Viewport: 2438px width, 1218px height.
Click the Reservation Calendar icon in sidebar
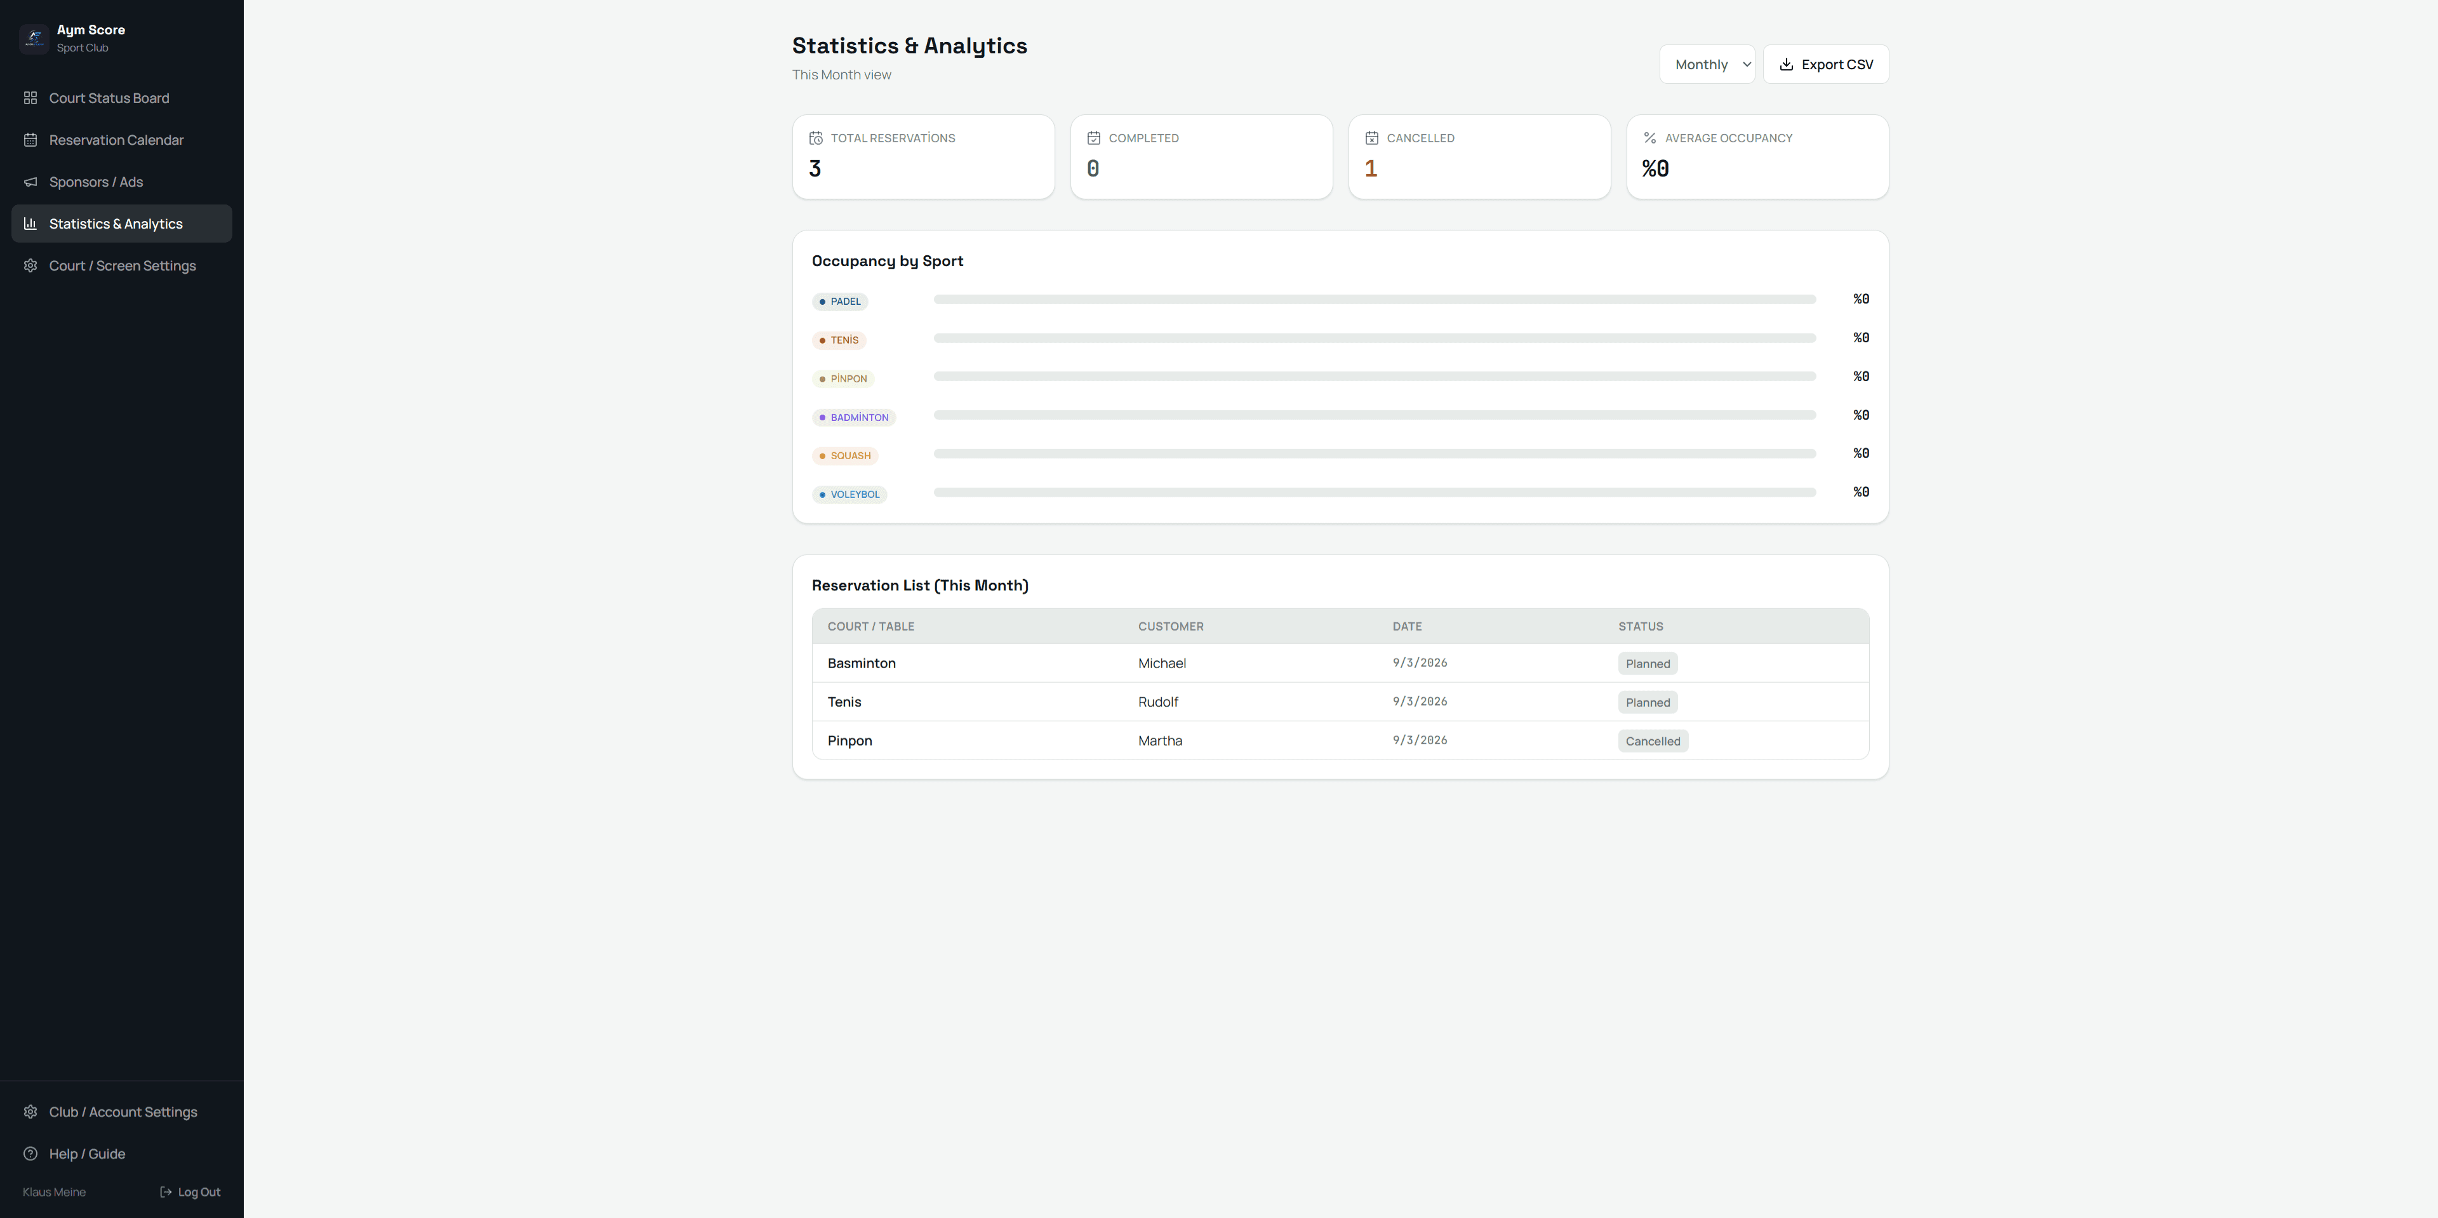(30, 140)
